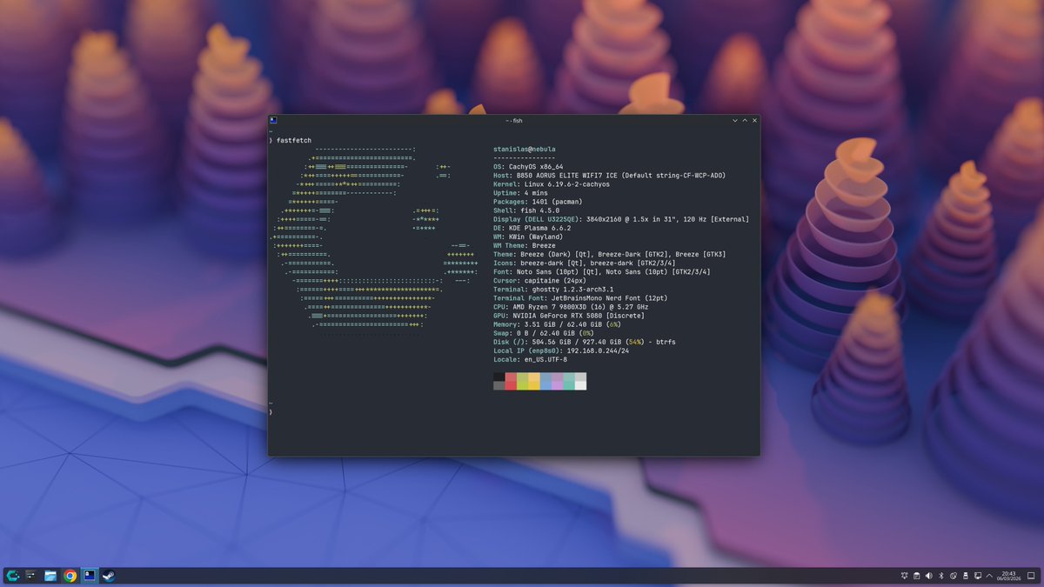Click the 'Shell: fish 4.5.0' line
This screenshot has height=587, width=1044.
[526, 210]
